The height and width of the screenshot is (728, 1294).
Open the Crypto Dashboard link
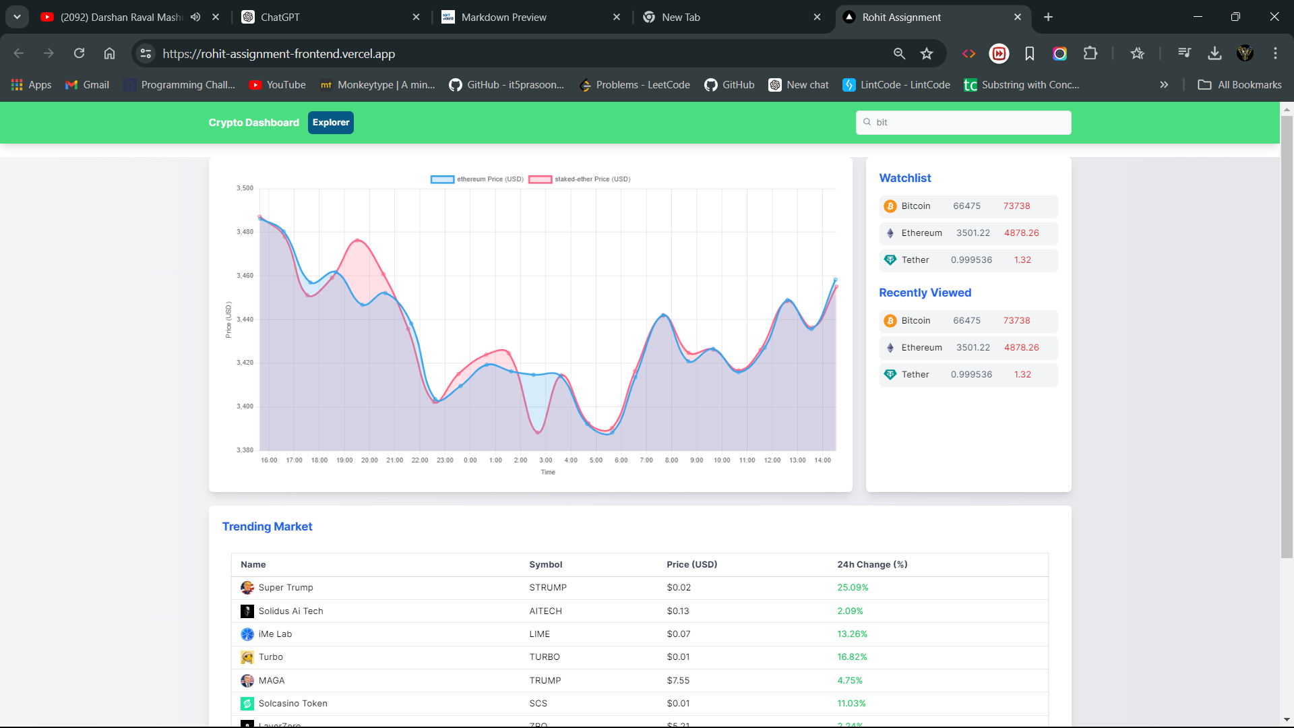pyautogui.click(x=253, y=123)
